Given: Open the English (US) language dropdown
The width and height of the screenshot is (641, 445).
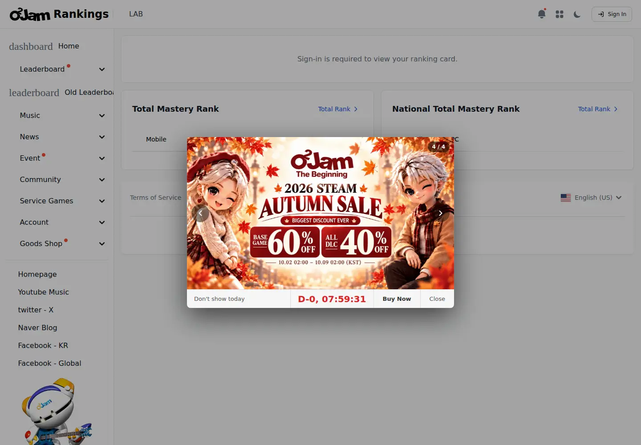Looking at the screenshot, I should click(591, 198).
